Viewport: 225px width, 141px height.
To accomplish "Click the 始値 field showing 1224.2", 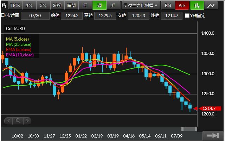I will point(72,16).
